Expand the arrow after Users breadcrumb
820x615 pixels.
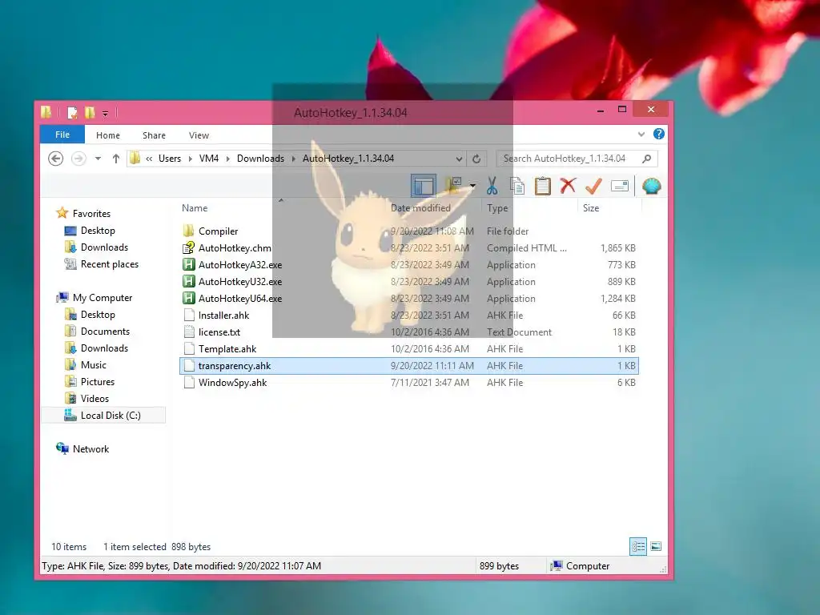[x=189, y=159]
